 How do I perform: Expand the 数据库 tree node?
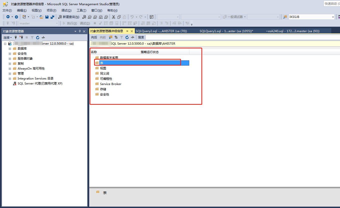click(10, 49)
